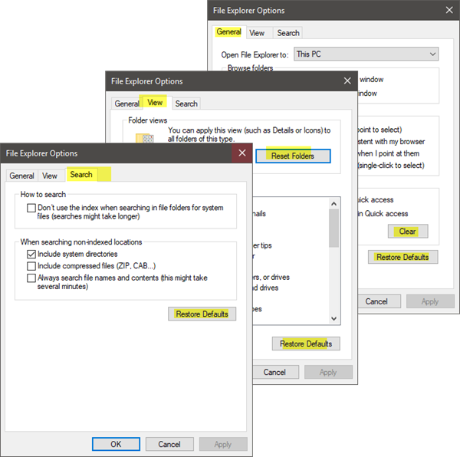This screenshot has height=457, width=460.
Task: Select highlighted General tab in back dialog
Action: pos(228,32)
